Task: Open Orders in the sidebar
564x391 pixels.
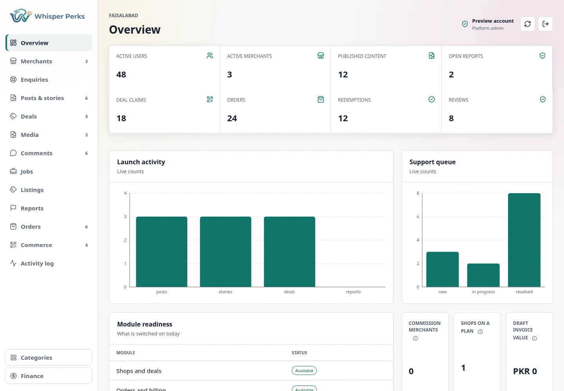Action: (49, 226)
